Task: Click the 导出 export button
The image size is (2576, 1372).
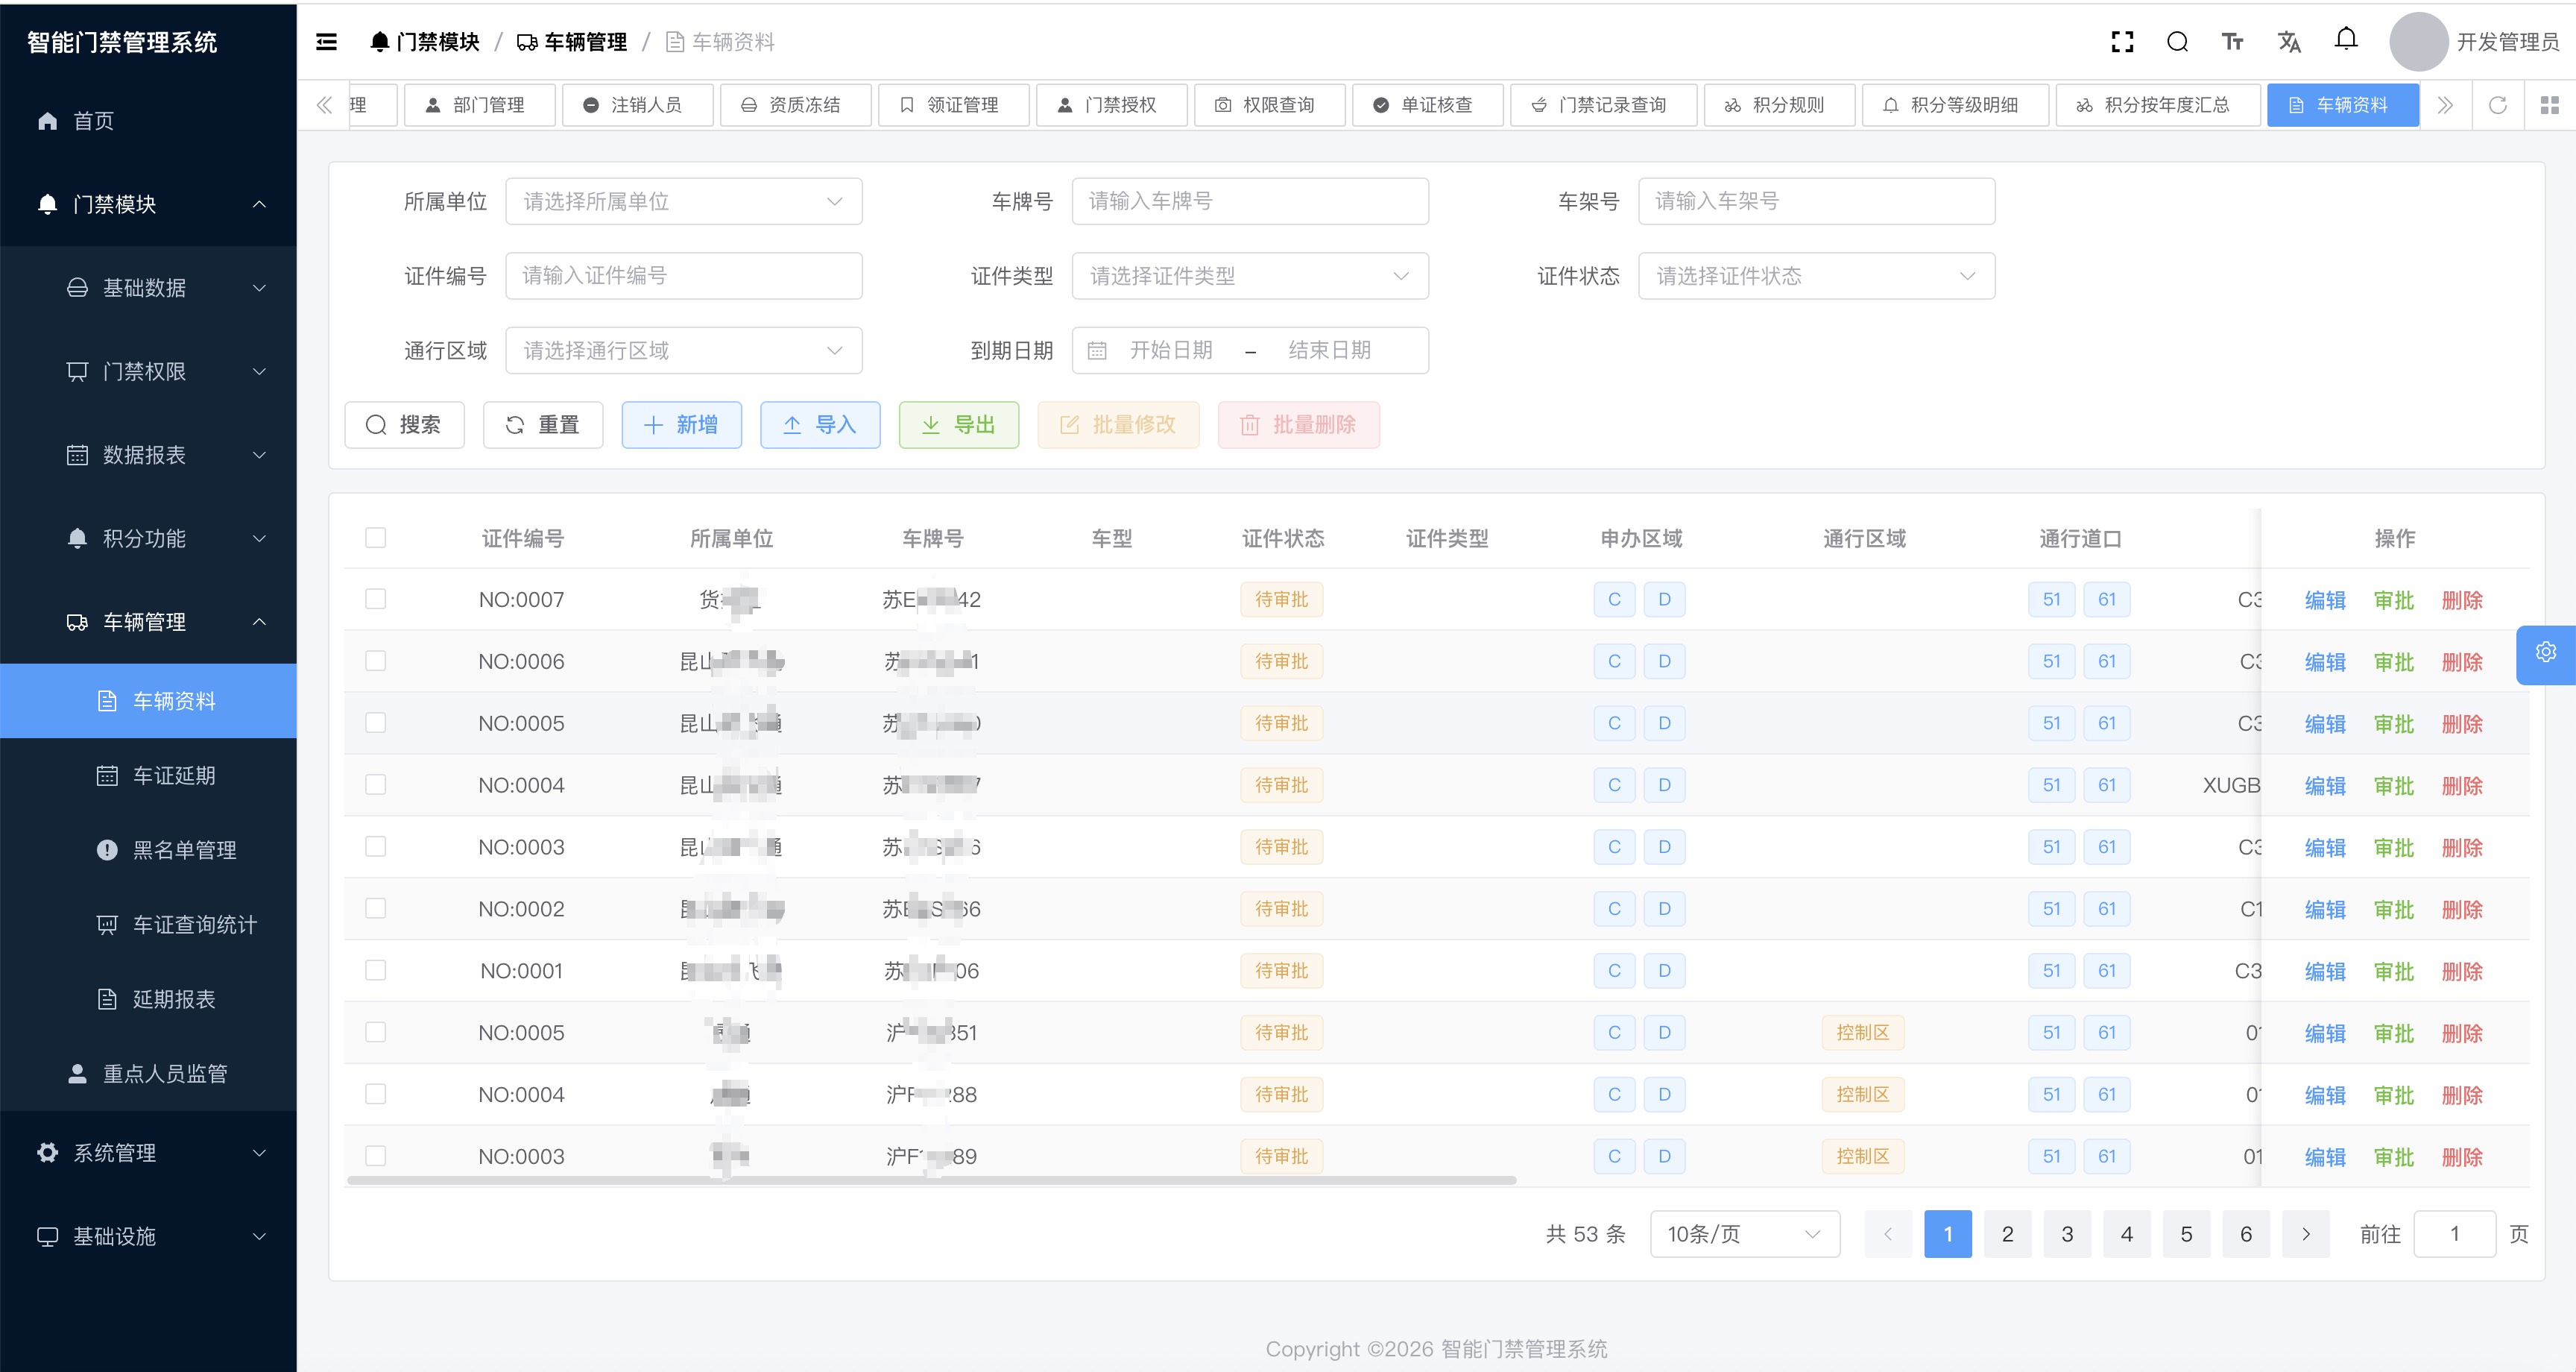Action: tap(959, 425)
